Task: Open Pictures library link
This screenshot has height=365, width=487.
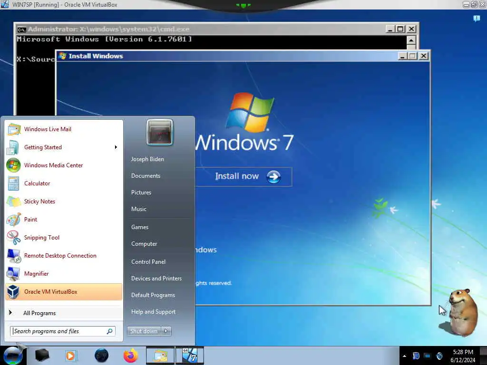Action: [141, 192]
